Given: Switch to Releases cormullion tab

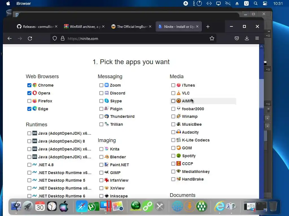Looking at the screenshot, I should point(37,27).
